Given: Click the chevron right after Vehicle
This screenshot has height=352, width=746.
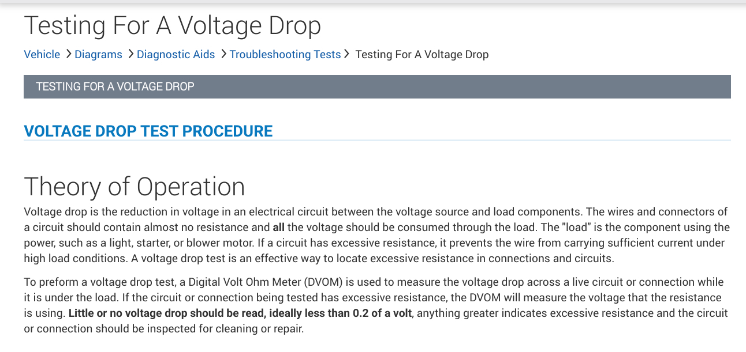Looking at the screenshot, I should pyautogui.click(x=69, y=54).
